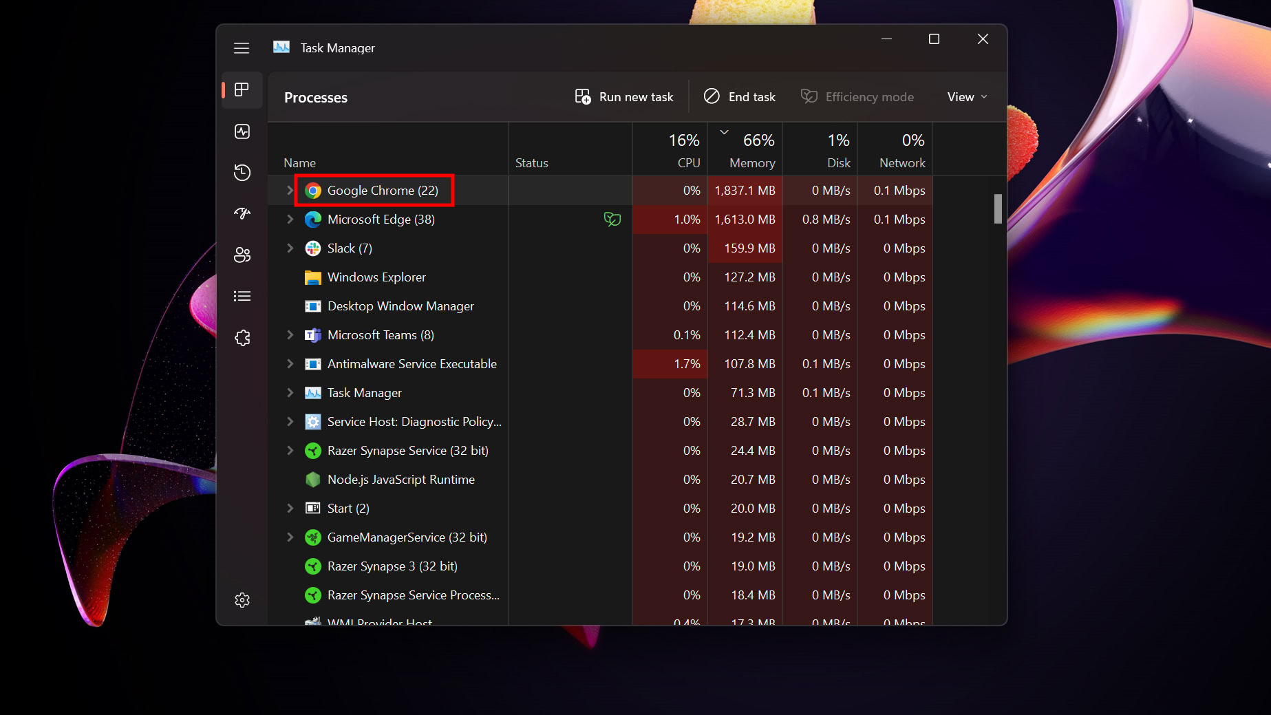Click the process list vertical scrollbar
This screenshot has height=715, width=1271.
click(998, 209)
